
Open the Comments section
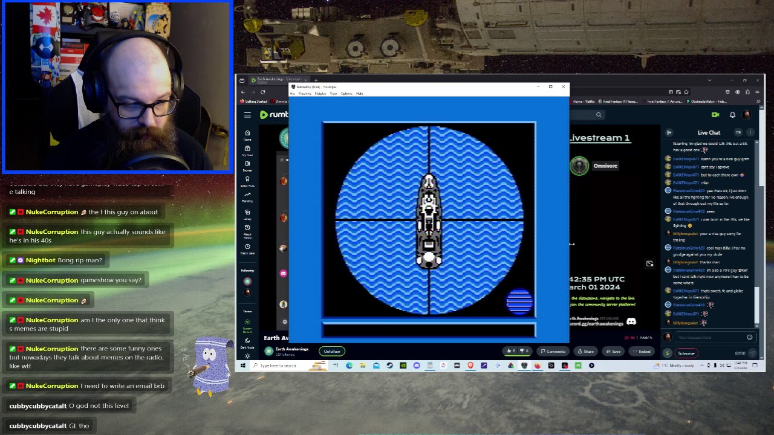[553, 351]
